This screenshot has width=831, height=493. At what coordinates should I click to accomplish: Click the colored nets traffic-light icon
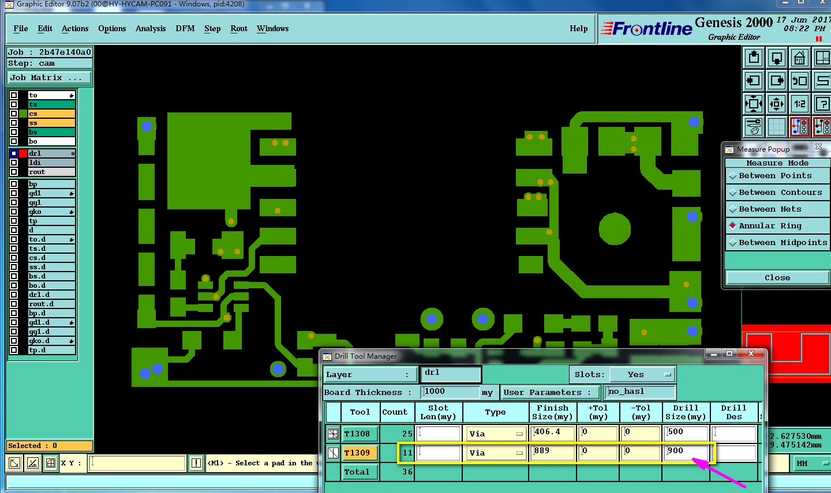pos(800,127)
